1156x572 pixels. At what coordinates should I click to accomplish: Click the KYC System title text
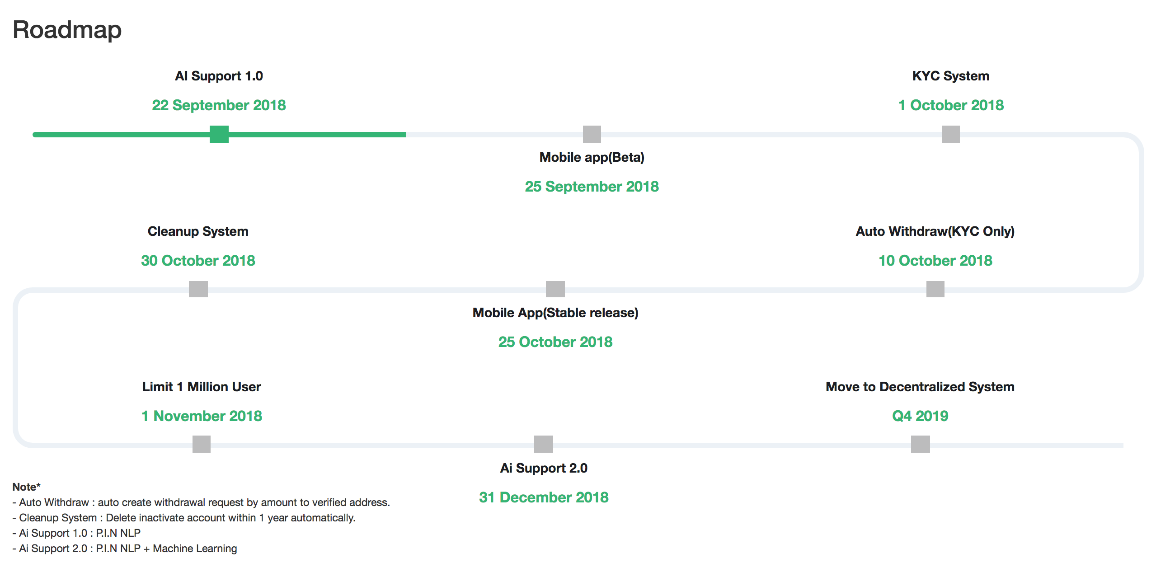coord(951,76)
